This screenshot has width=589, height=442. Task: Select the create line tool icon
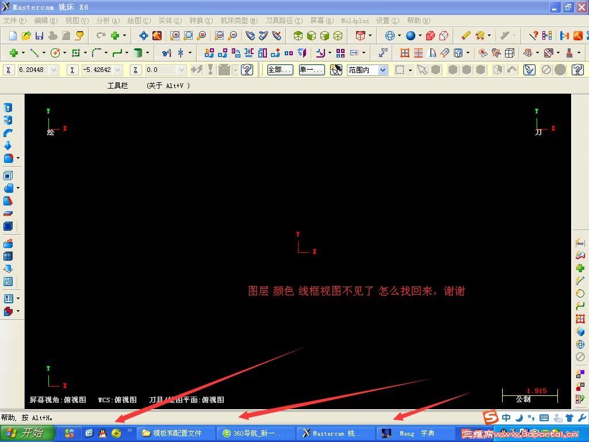click(x=35, y=53)
